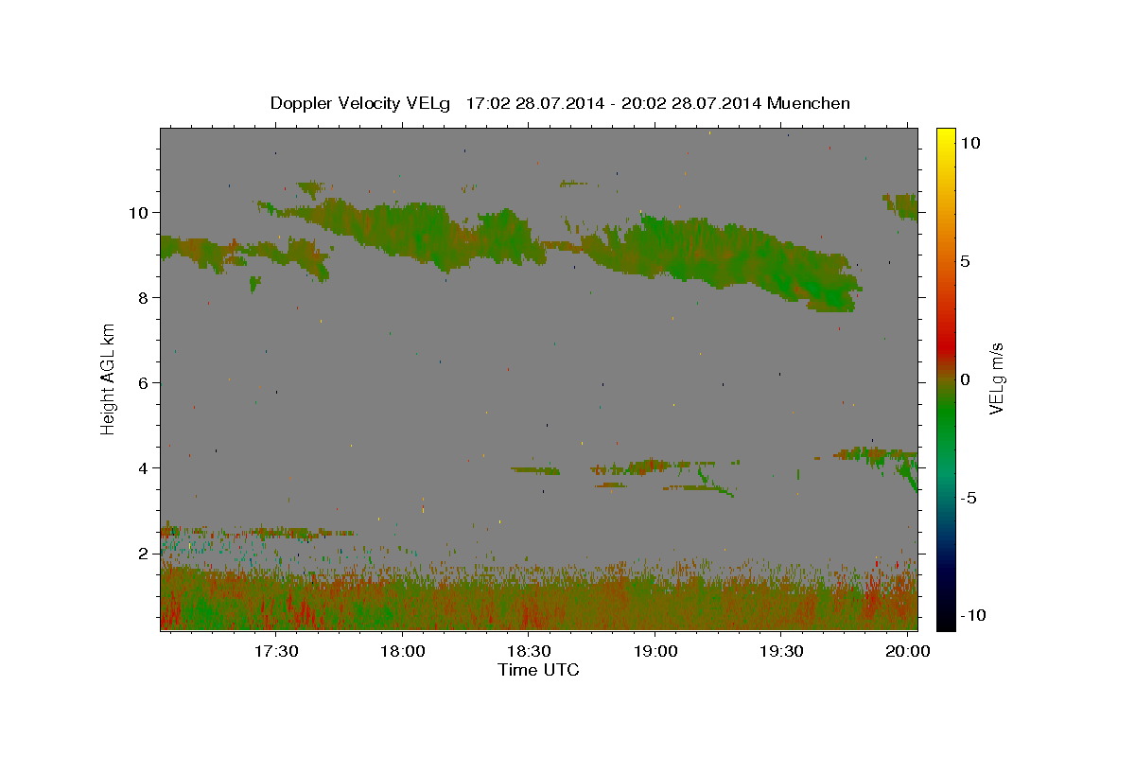This screenshot has width=1135, height=757.
Task: Click the 'Muenchen' station name in title
Action: point(809,103)
